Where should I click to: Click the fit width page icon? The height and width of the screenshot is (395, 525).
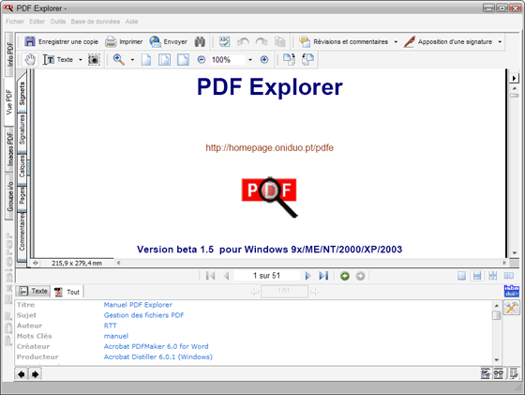[183, 60]
